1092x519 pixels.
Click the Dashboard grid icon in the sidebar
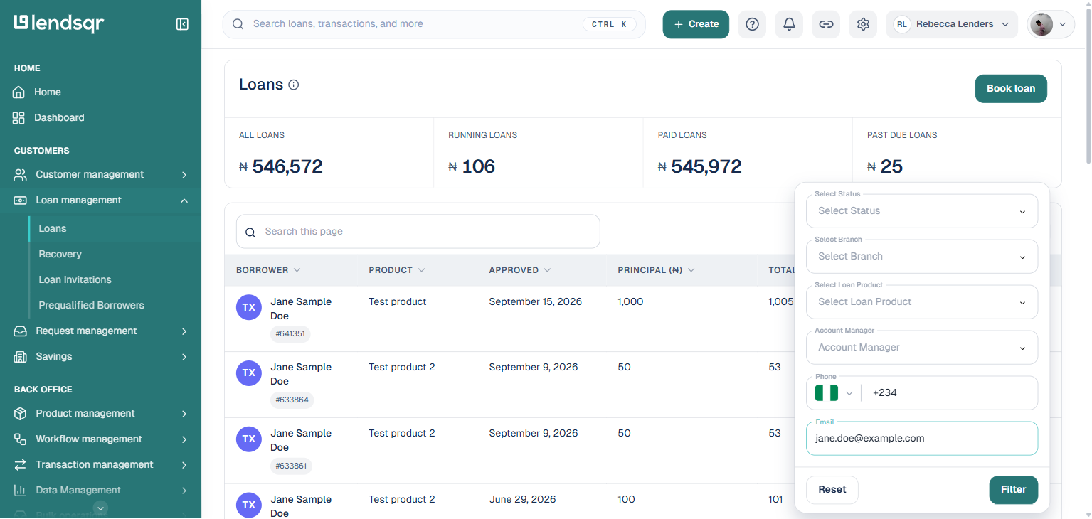tap(19, 117)
